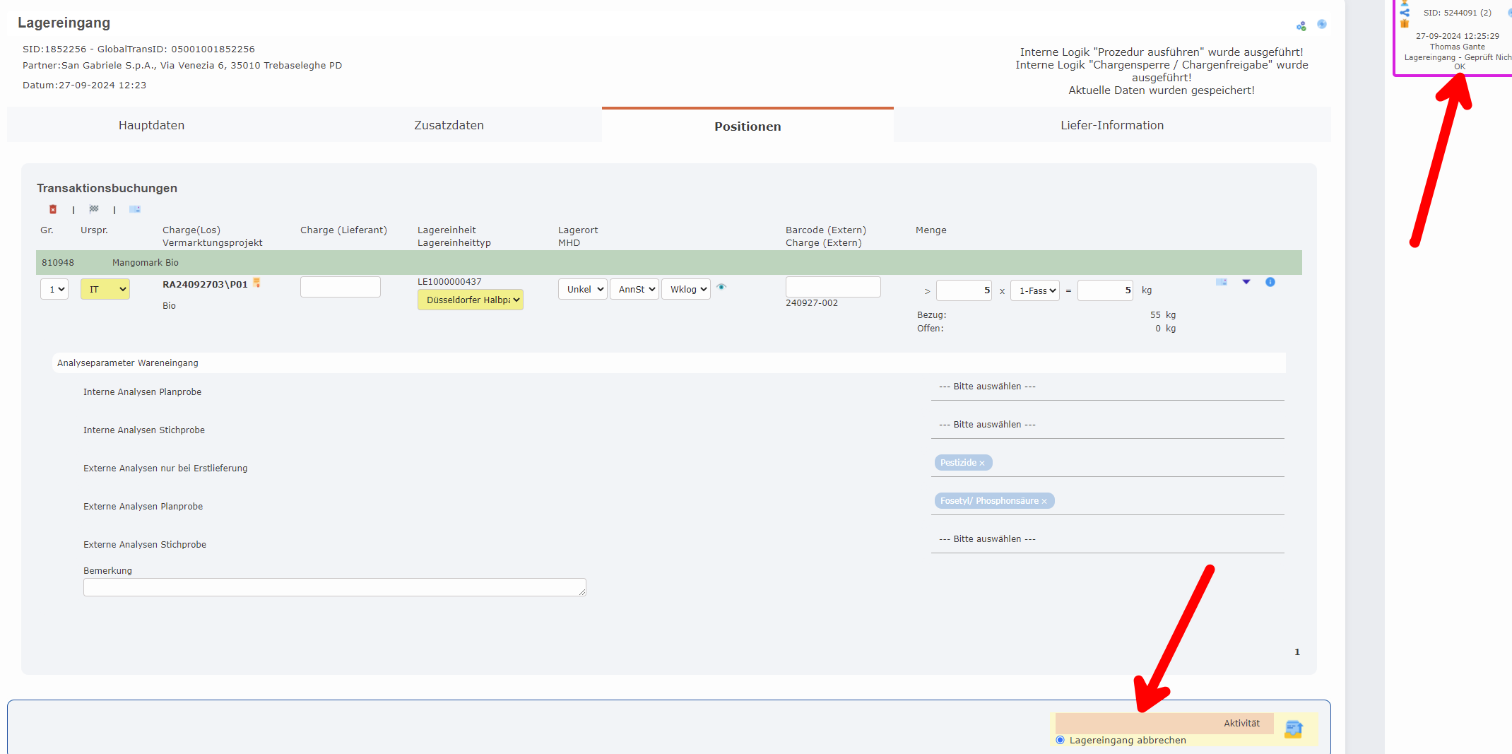Click the orange gift box icon
Viewport: 1512px width, 754px height.
coord(1405,23)
